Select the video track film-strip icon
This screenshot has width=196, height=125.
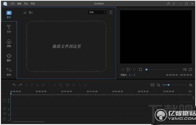(4, 100)
